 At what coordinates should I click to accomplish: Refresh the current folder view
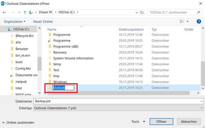(x=142, y=13)
